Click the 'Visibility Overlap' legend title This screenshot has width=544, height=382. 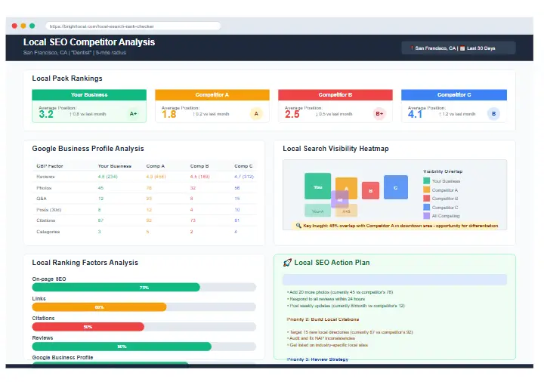443,171
